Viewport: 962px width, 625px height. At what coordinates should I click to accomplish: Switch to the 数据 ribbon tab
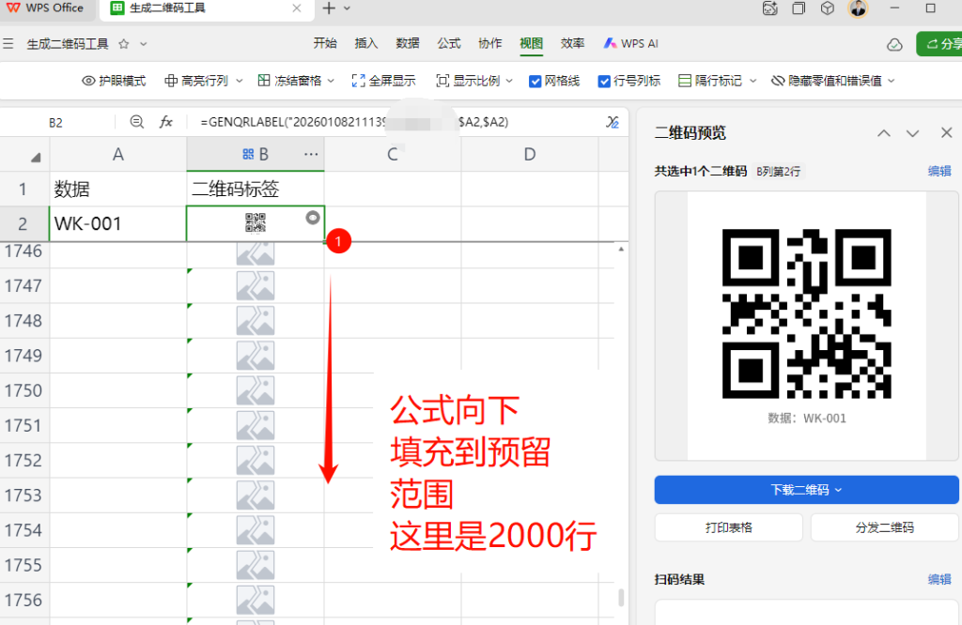[x=408, y=43]
